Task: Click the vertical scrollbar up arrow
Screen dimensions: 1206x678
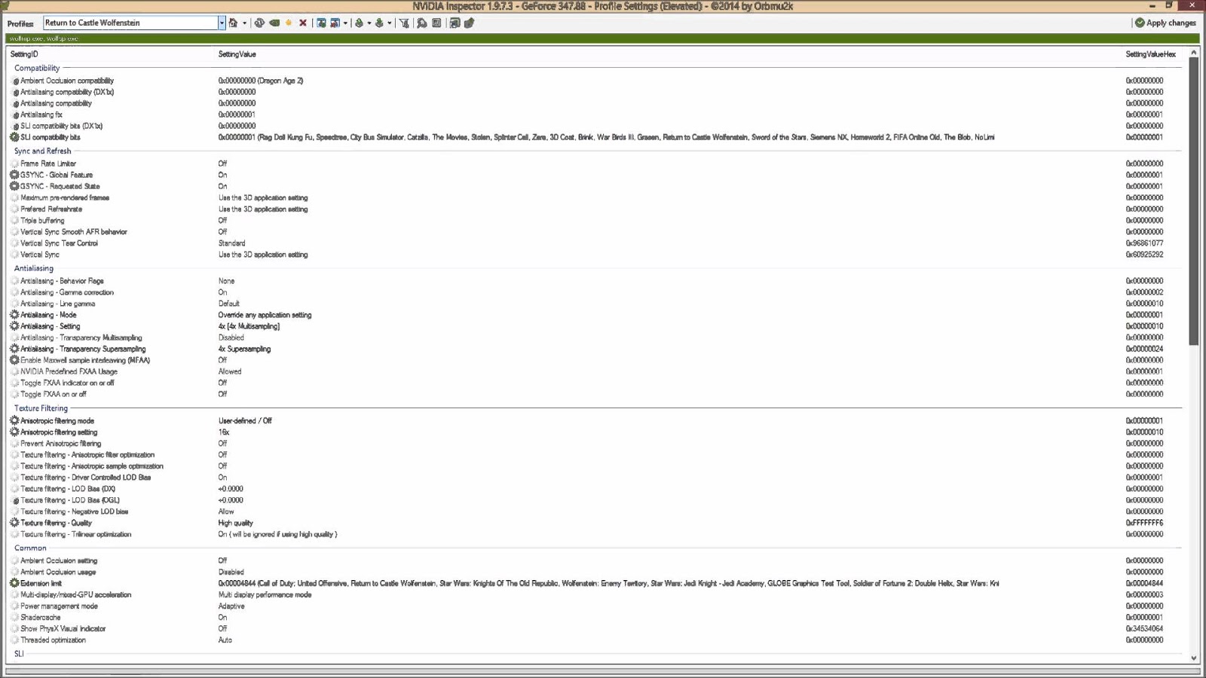Action: pyautogui.click(x=1193, y=53)
